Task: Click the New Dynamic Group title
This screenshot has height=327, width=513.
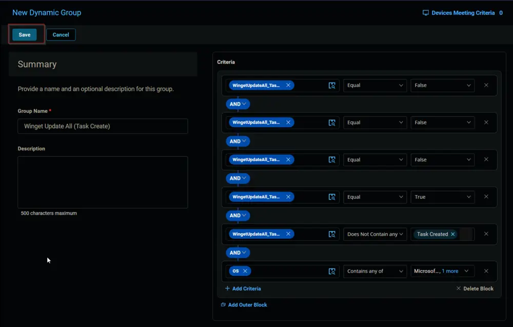Action: (47, 13)
